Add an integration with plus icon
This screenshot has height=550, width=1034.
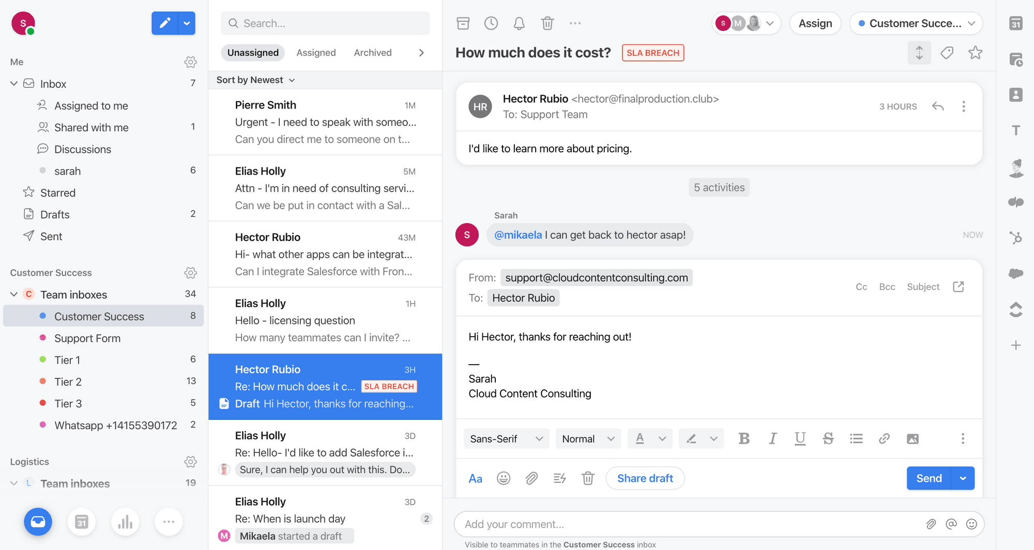coord(1015,345)
